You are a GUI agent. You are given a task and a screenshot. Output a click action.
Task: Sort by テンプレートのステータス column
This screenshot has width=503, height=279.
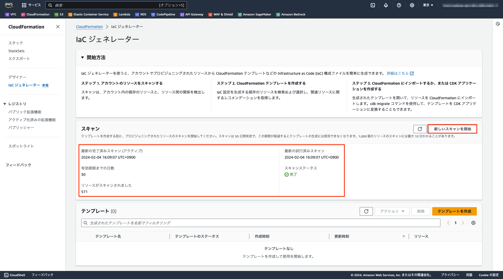tap(197, 236)
